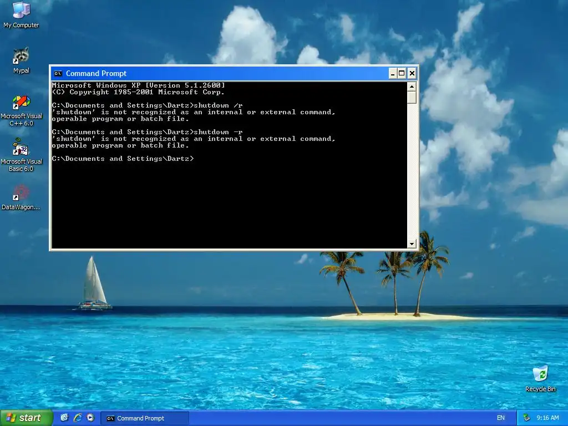
Task: Select the Recycle Bin icon
Action: 540,379
